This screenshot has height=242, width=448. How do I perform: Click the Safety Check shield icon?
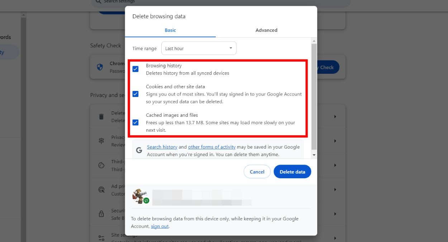pos(100,67)
